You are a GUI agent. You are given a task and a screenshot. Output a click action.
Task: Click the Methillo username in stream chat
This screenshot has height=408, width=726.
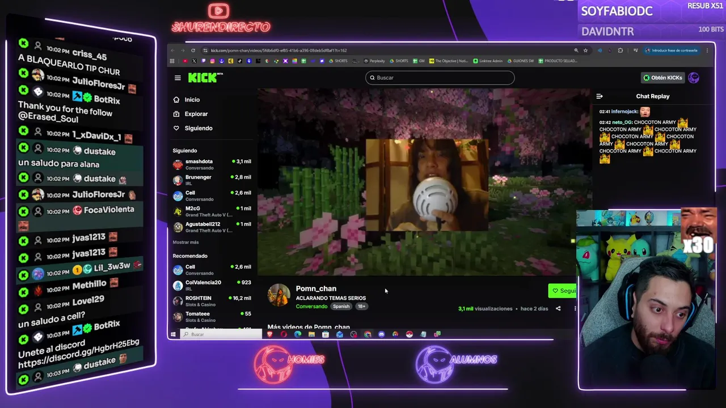coord(89,285)
